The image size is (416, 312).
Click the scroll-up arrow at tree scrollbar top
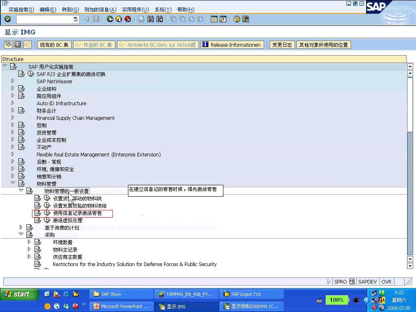410,66
